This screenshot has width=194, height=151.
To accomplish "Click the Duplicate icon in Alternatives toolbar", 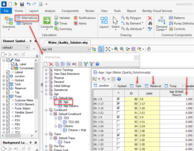I will tap(57, 64).
